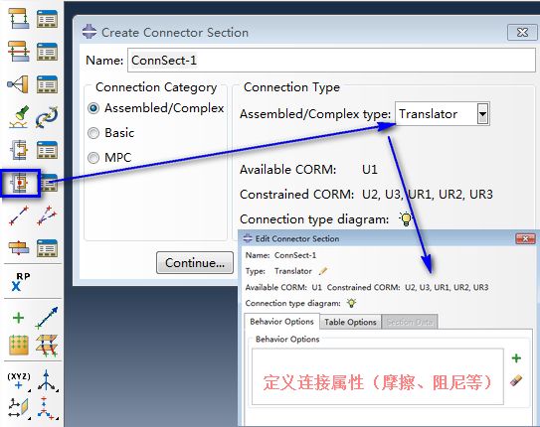540x427 pixels.
Task: Select the Create Wire Feature icon
Action: [19, 215]
